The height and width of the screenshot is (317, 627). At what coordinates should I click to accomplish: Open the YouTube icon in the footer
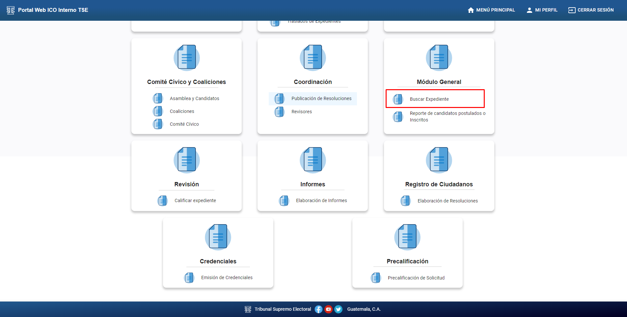pos(328,309)
